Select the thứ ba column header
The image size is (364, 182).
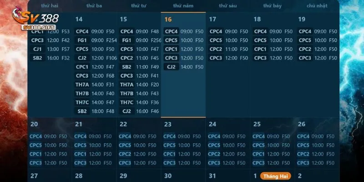(94, 6)
